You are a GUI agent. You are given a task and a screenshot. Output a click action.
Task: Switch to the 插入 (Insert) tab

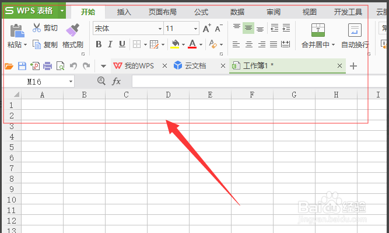(124, 12)
